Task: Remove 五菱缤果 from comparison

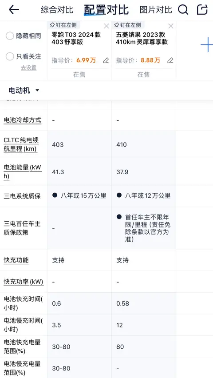Action: [170, 26]
